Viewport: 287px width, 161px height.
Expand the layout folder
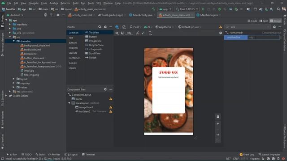pos(14,79)
